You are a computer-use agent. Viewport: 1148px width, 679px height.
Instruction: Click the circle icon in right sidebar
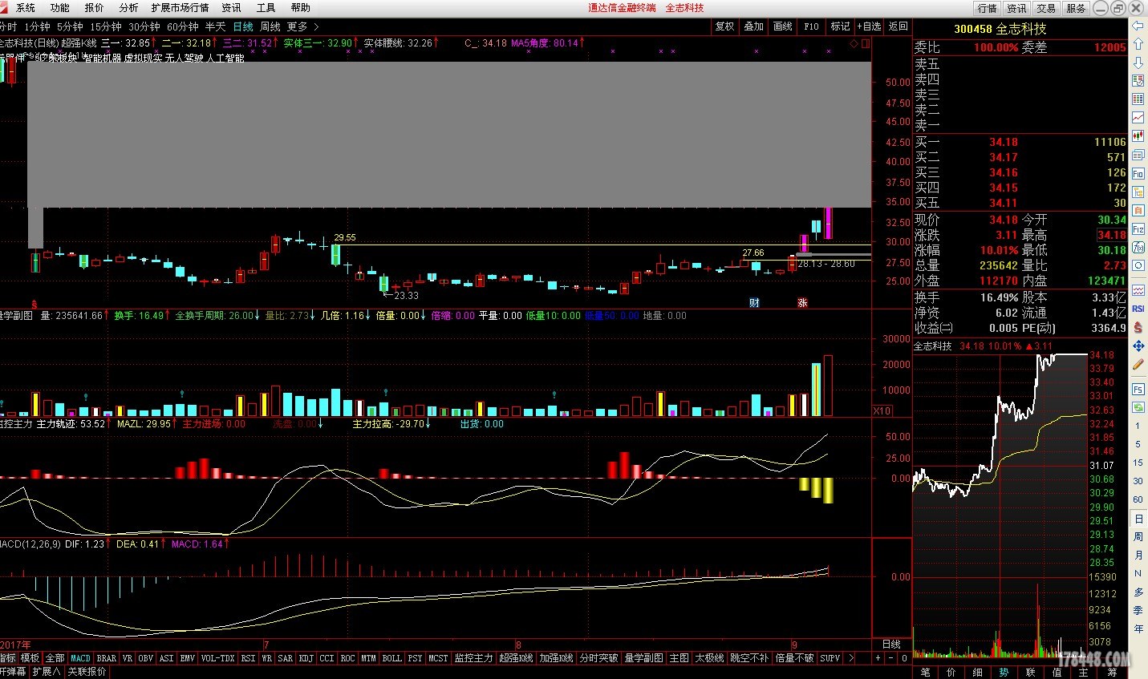click(x=1138, y=266)
